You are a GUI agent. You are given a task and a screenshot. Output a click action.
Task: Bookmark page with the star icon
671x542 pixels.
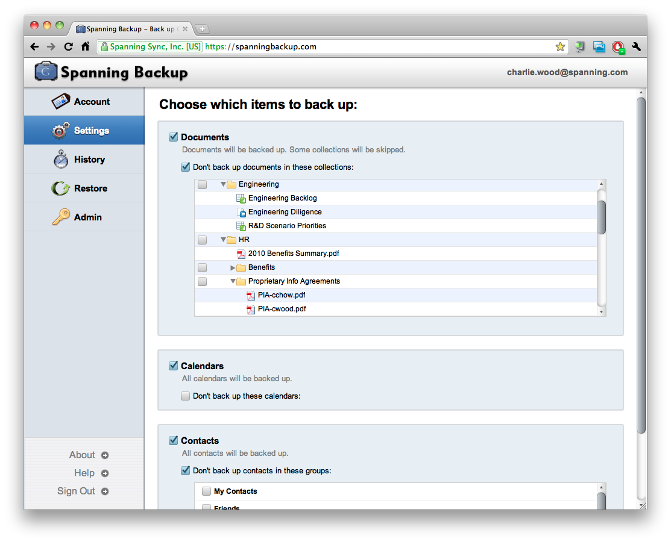[x=560, y=46]
